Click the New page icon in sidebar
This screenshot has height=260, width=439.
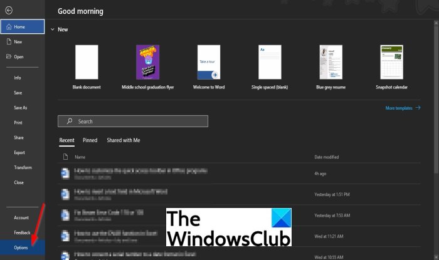(9, 41)
